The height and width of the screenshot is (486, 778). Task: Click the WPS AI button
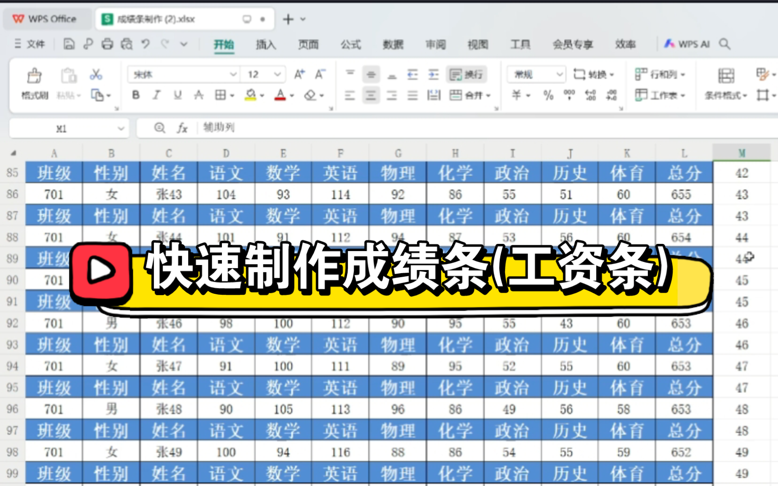687,44
